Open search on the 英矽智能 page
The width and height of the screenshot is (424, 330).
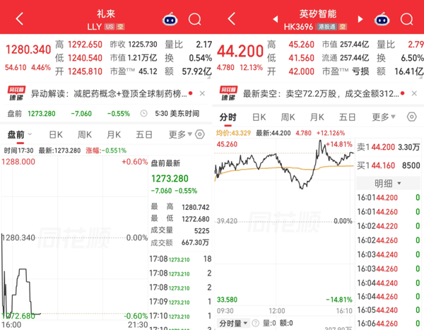click(x=407, y=19)
